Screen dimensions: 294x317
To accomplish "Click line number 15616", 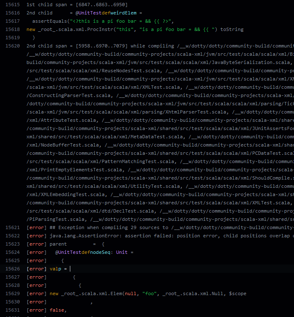I will pos(12,13).
